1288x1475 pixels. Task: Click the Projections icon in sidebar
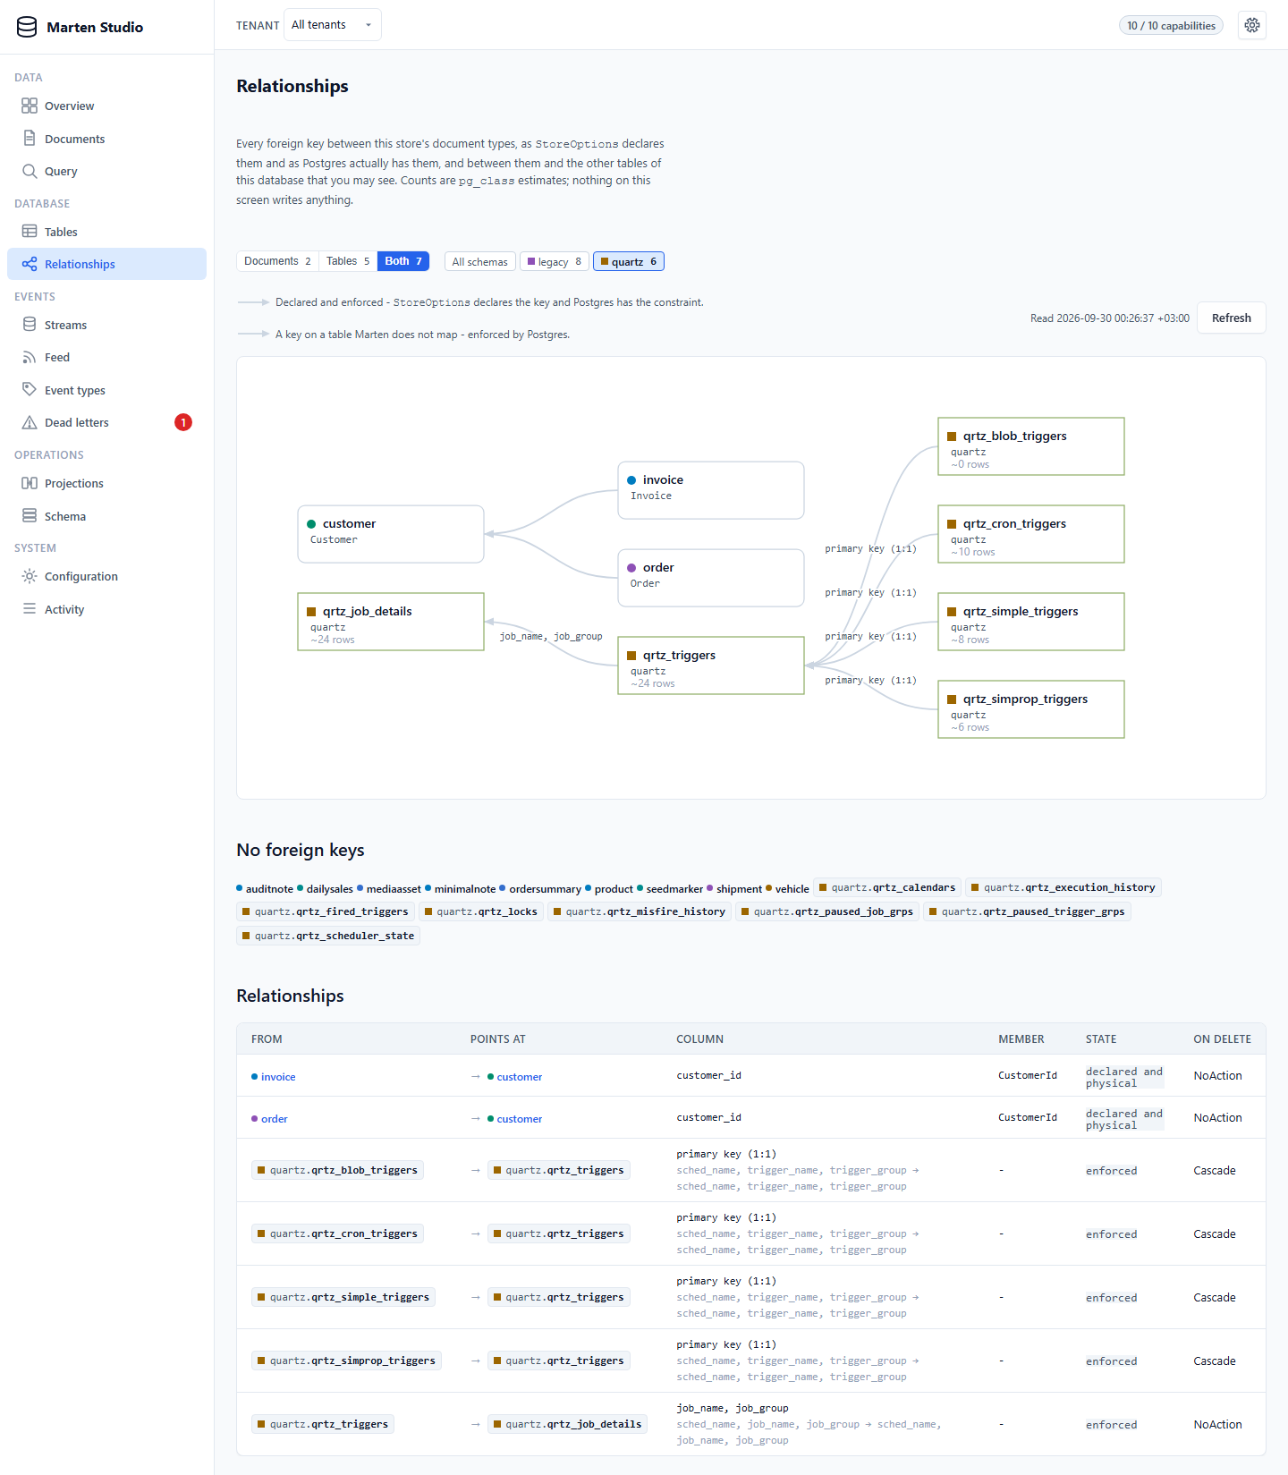30,483
